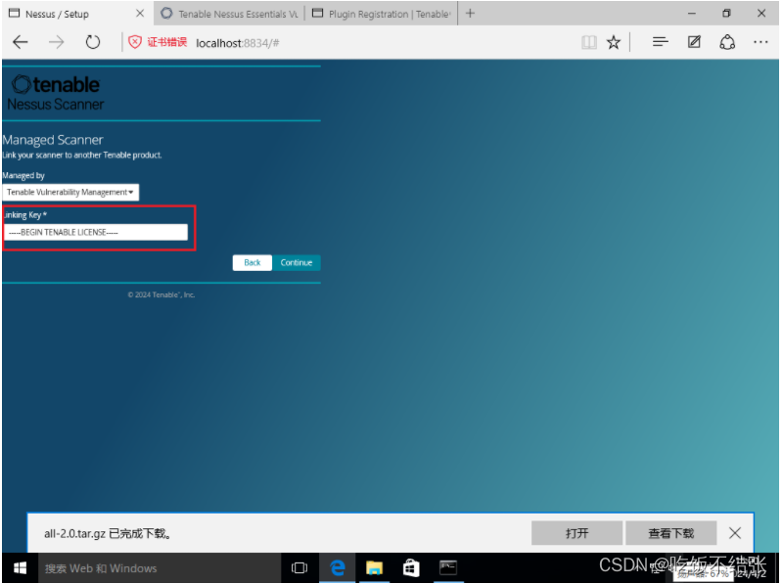Open the web note pencil icon
The image size is (783, 584).
point(694,42)
